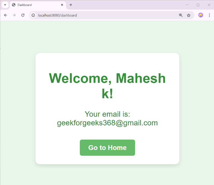The height and width of the screenshot is (185, 214).
Task: Expand the tab search dropdown chevron
Action: (5, 5)
